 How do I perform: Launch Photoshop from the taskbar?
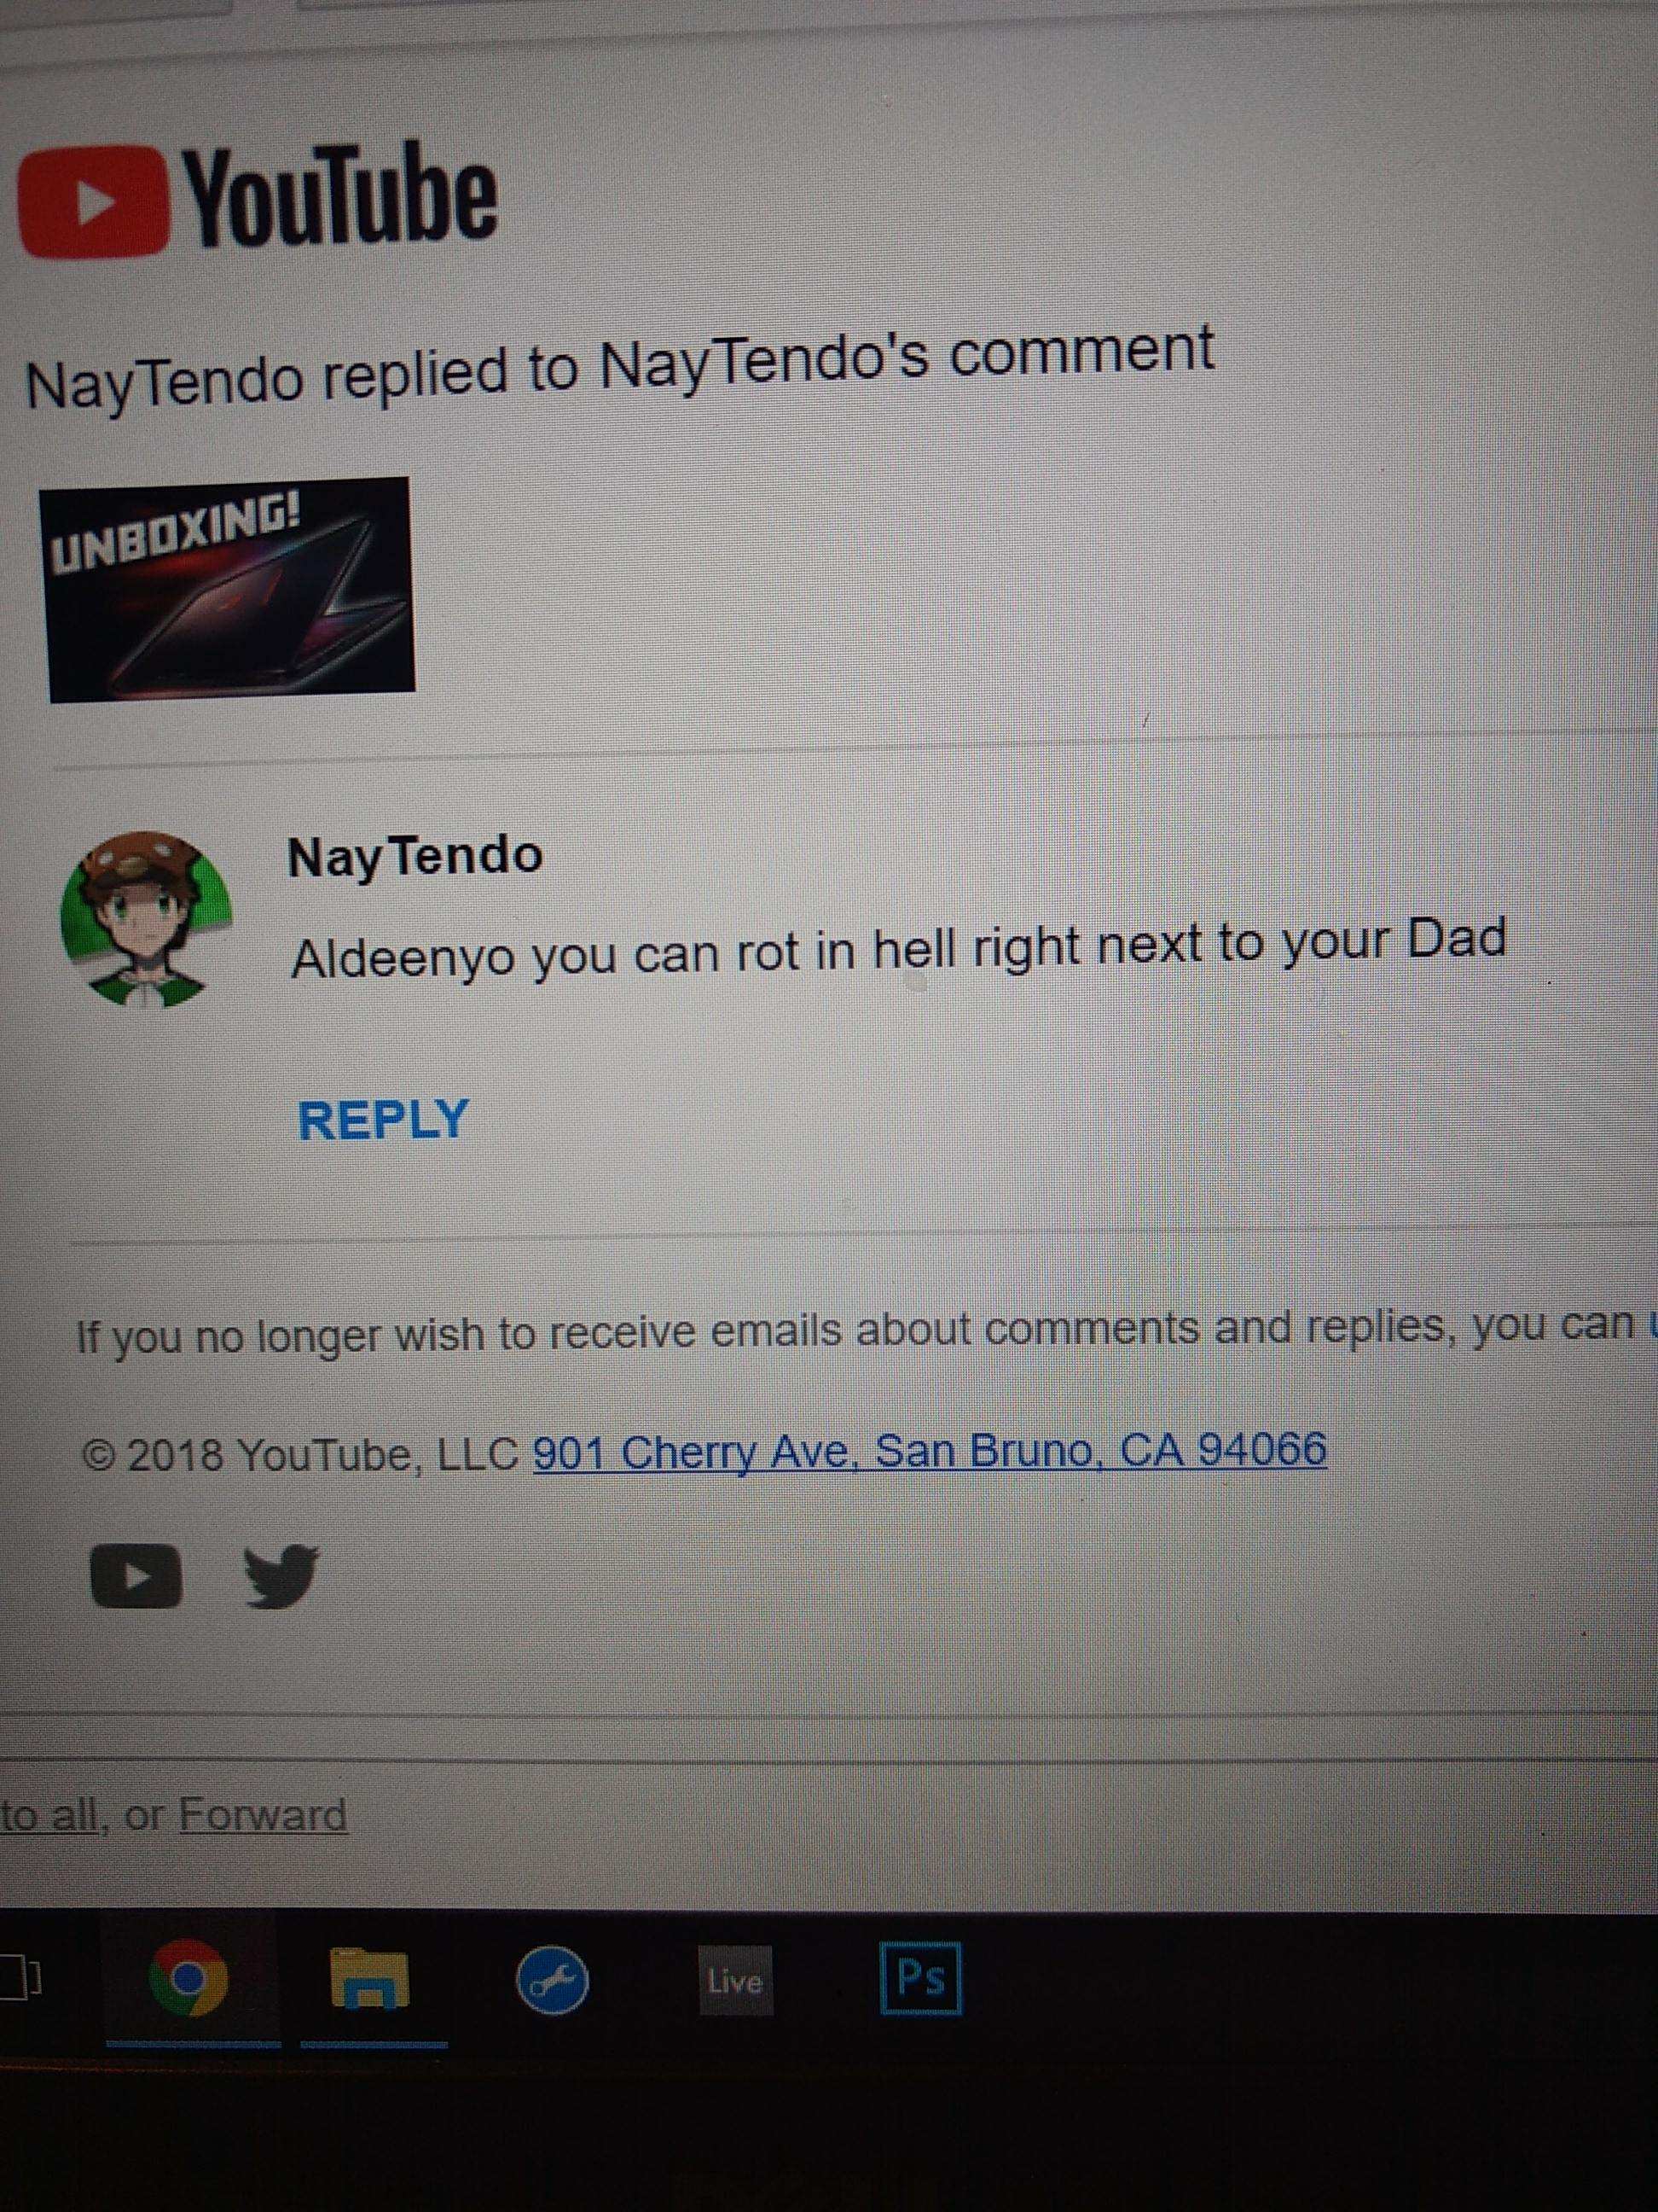coord(920,1978)
